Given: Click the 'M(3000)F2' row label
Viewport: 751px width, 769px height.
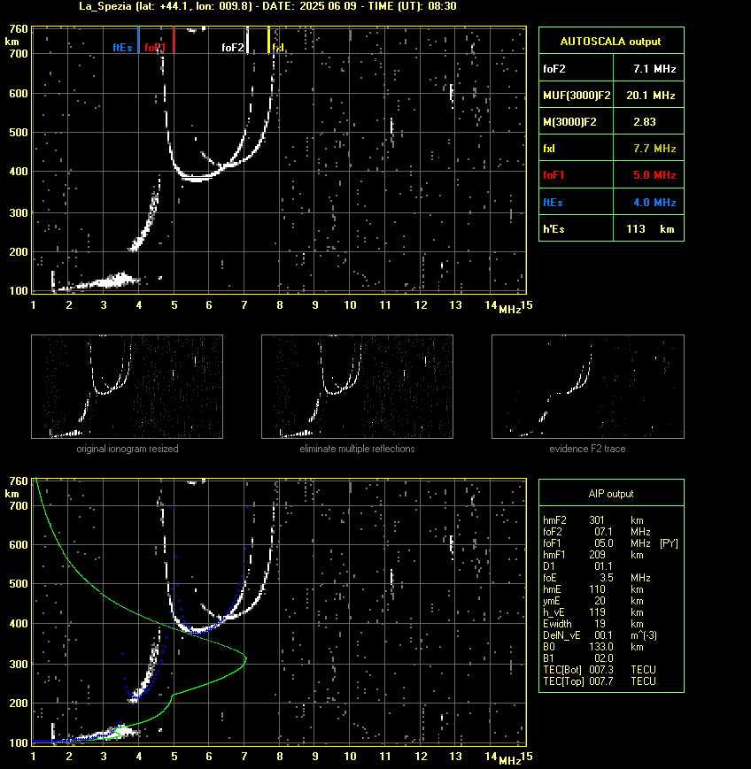Looking at the screenshot, I should [x=569, y=121].
